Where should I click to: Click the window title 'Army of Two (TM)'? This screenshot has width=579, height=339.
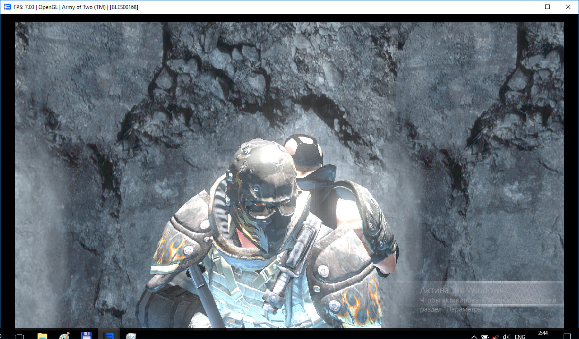84,7
